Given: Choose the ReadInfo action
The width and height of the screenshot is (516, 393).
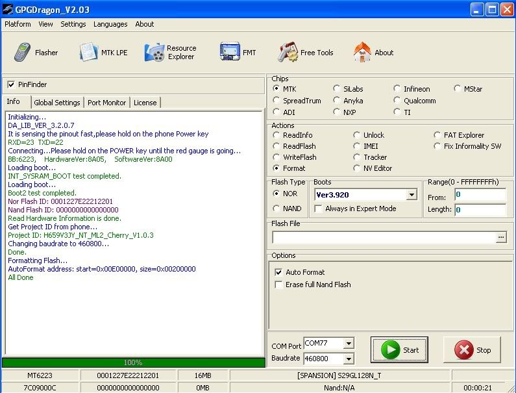Looking at the screenshot, I should [x=276, y=135].
